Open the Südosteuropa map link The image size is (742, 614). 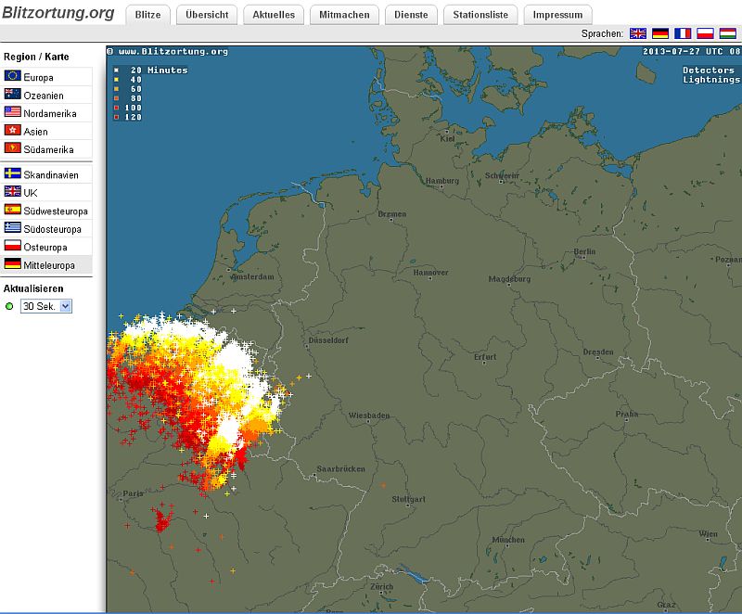pos(52,229)
